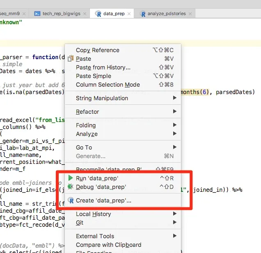Close the analyze_pdstories tab

coord(190,14)
